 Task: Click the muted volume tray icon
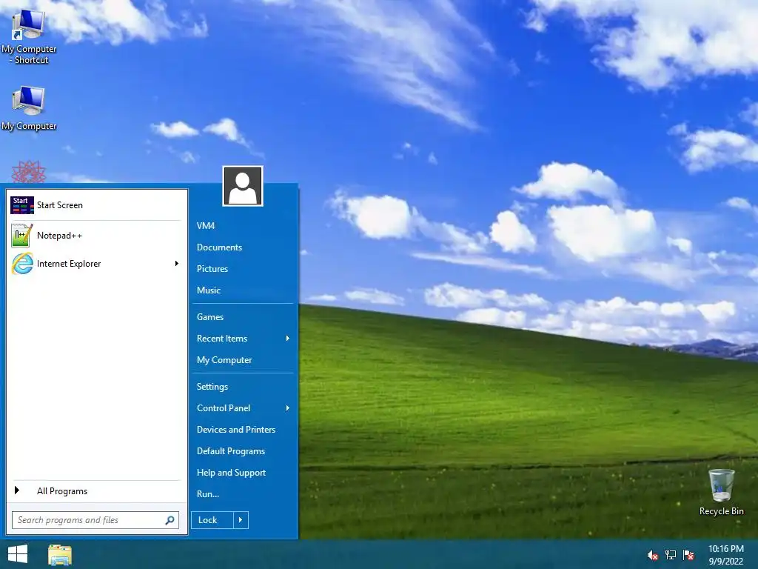(652, 555)
